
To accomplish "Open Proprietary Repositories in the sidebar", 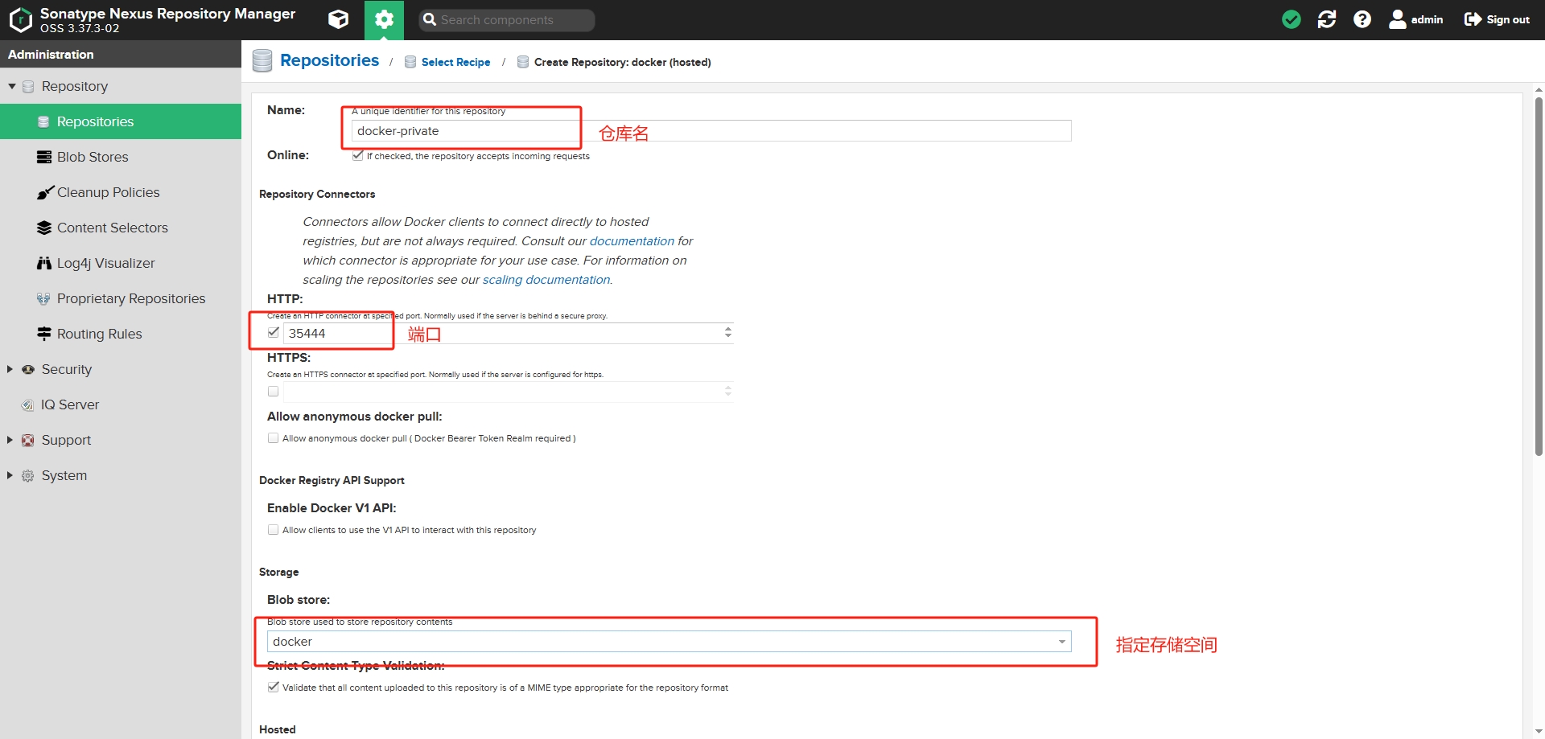I will click(121, 298).
